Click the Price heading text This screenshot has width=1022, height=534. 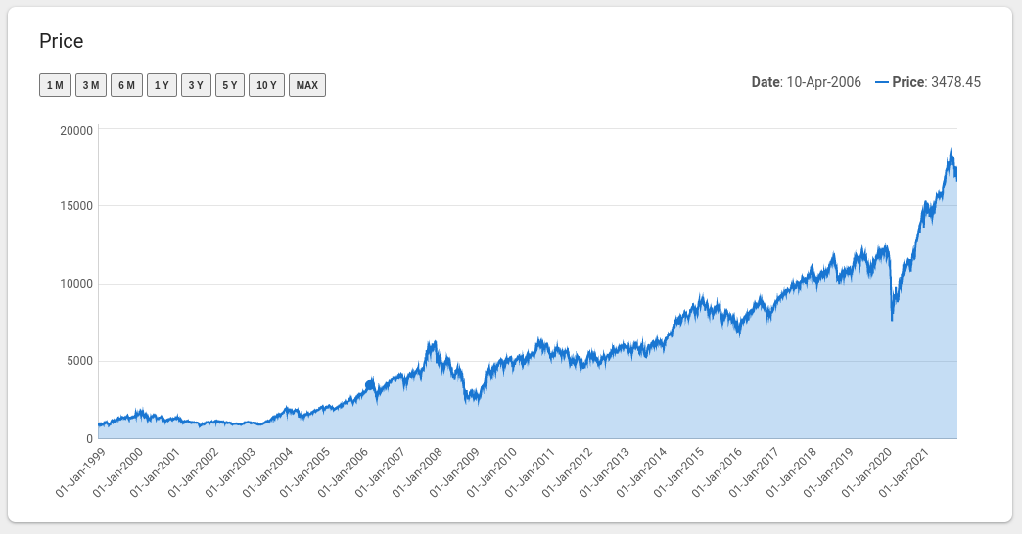pos(62,41)
